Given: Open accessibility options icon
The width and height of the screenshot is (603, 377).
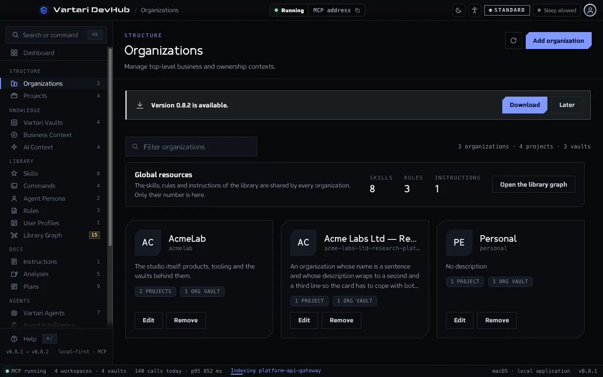Looking at the screenshot, I should [x=474, y=10].
